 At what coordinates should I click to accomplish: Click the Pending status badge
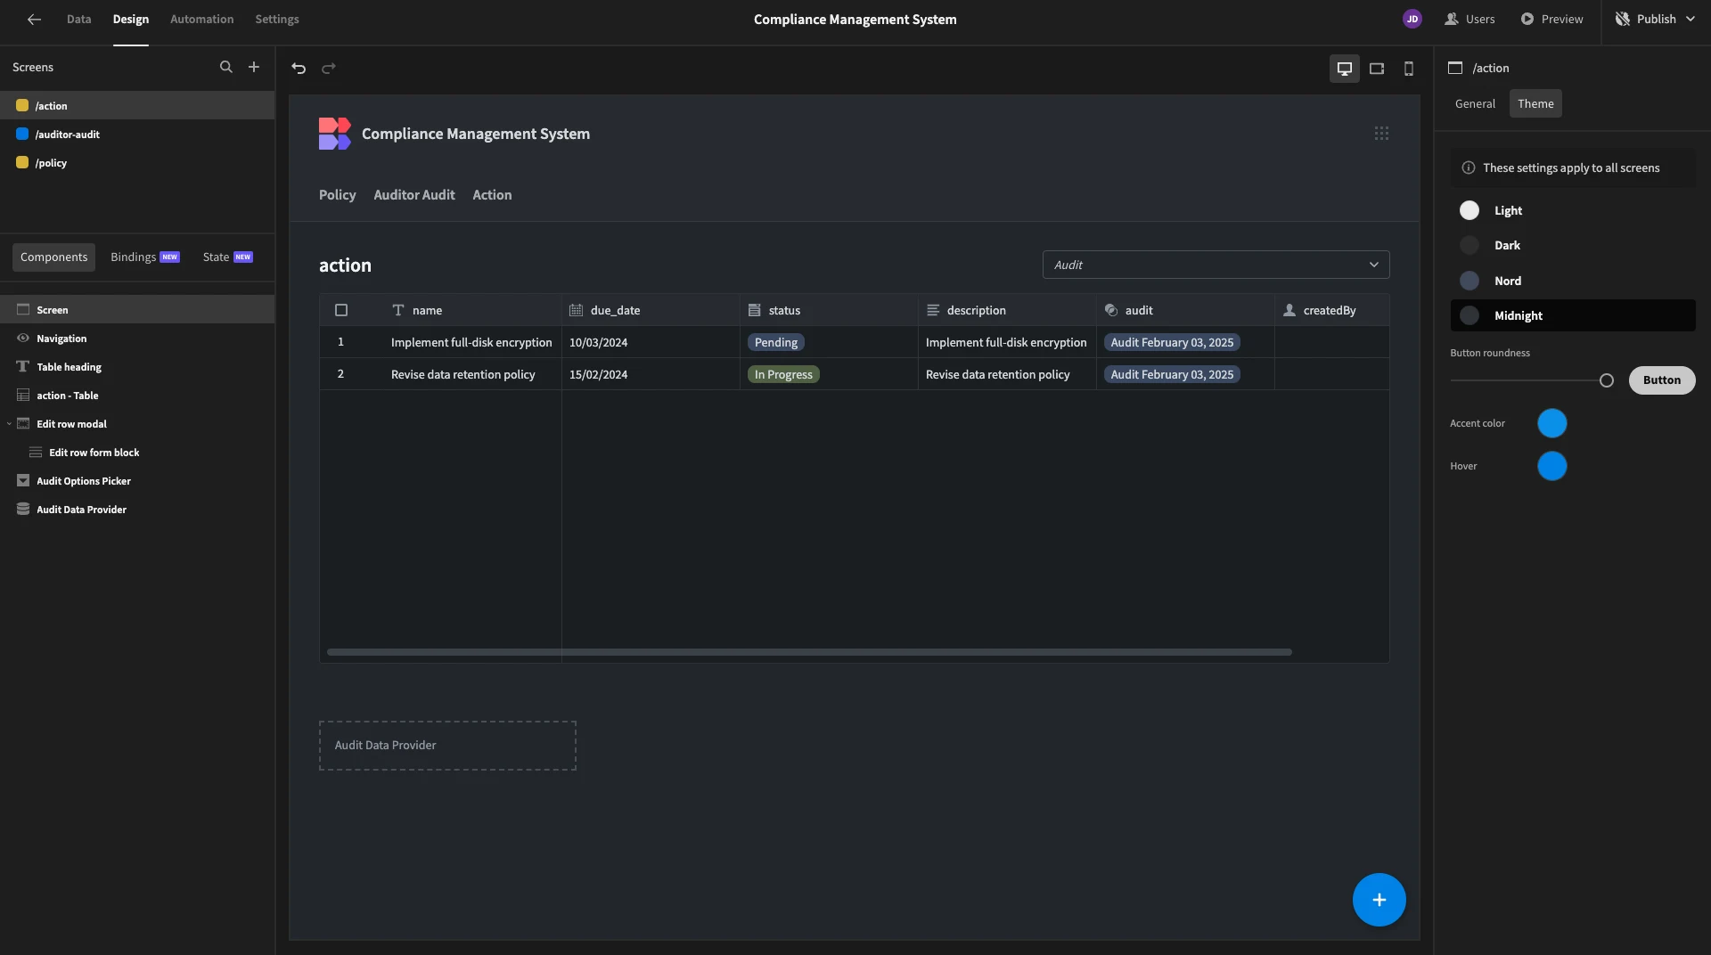[775, 342]
